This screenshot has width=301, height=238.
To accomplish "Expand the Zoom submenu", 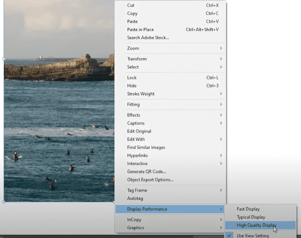I will 170,48.
